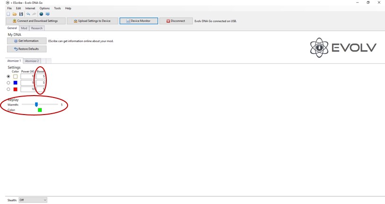The image size is (385, 204).
Task: Click the Redo arrow in toolbar
Action: [x=34, y=14]
